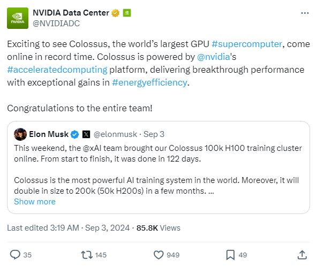Viewport: 316px width, 267px height.
Task: Open the @elonmusk handle
Action: [115, 134]
